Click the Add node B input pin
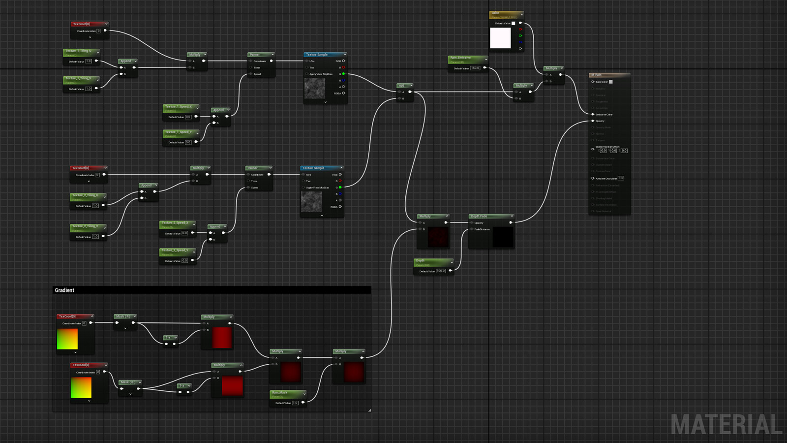The width and height of the screenshot is (787, 443). point(399,98)
